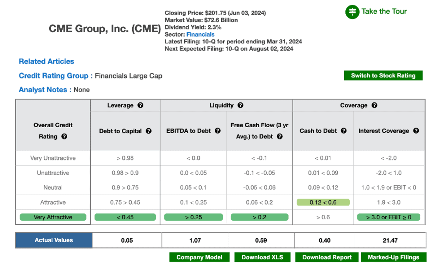Viewport: 446px width, 277px height.
Task: Open the Company Model button
Action: click(x=199, y=257)
